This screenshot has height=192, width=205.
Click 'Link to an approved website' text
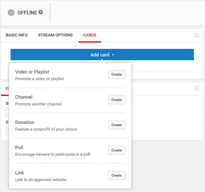41,180
